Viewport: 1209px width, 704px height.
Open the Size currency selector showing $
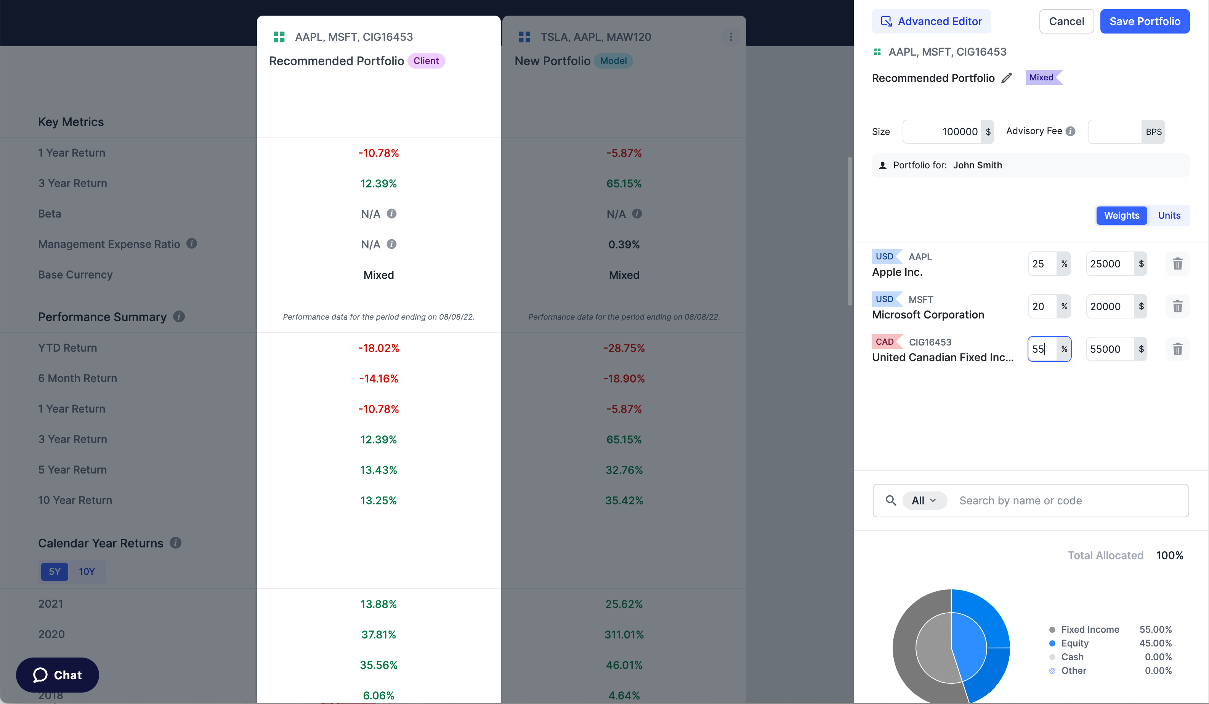click(x=988, y=131)
